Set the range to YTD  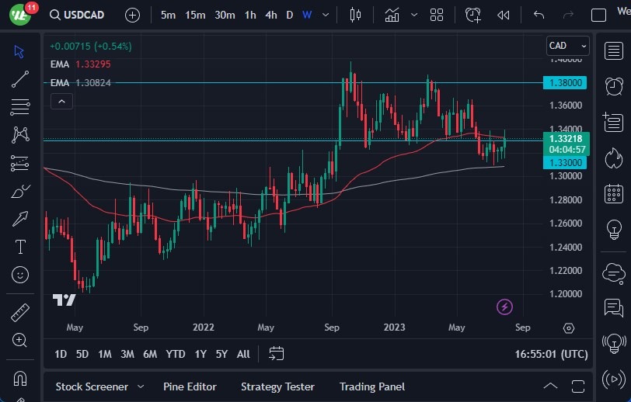point(176,354)
